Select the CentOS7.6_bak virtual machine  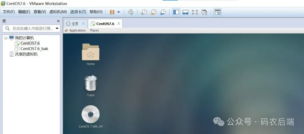pos(34,49)
